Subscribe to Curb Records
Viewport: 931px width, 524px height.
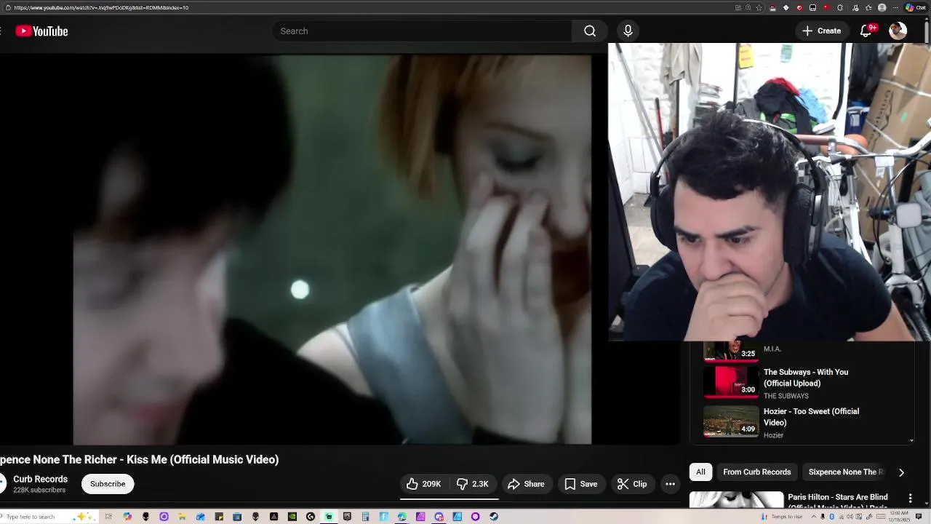point(108,484)
